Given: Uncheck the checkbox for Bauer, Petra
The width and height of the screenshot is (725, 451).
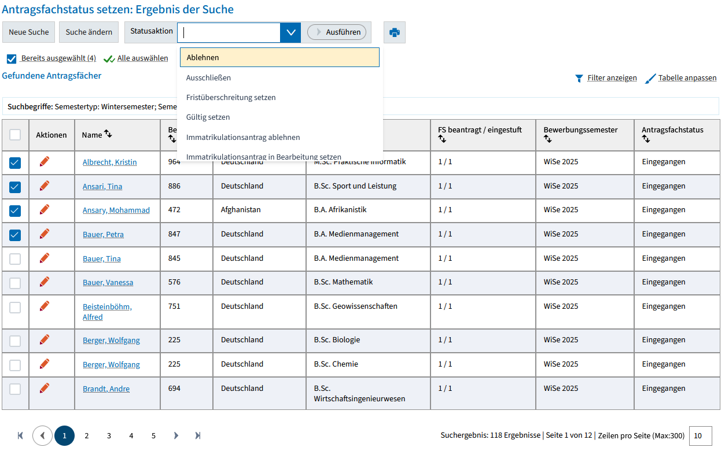Looking at the screenshot, I should click(x=15, y=235).
